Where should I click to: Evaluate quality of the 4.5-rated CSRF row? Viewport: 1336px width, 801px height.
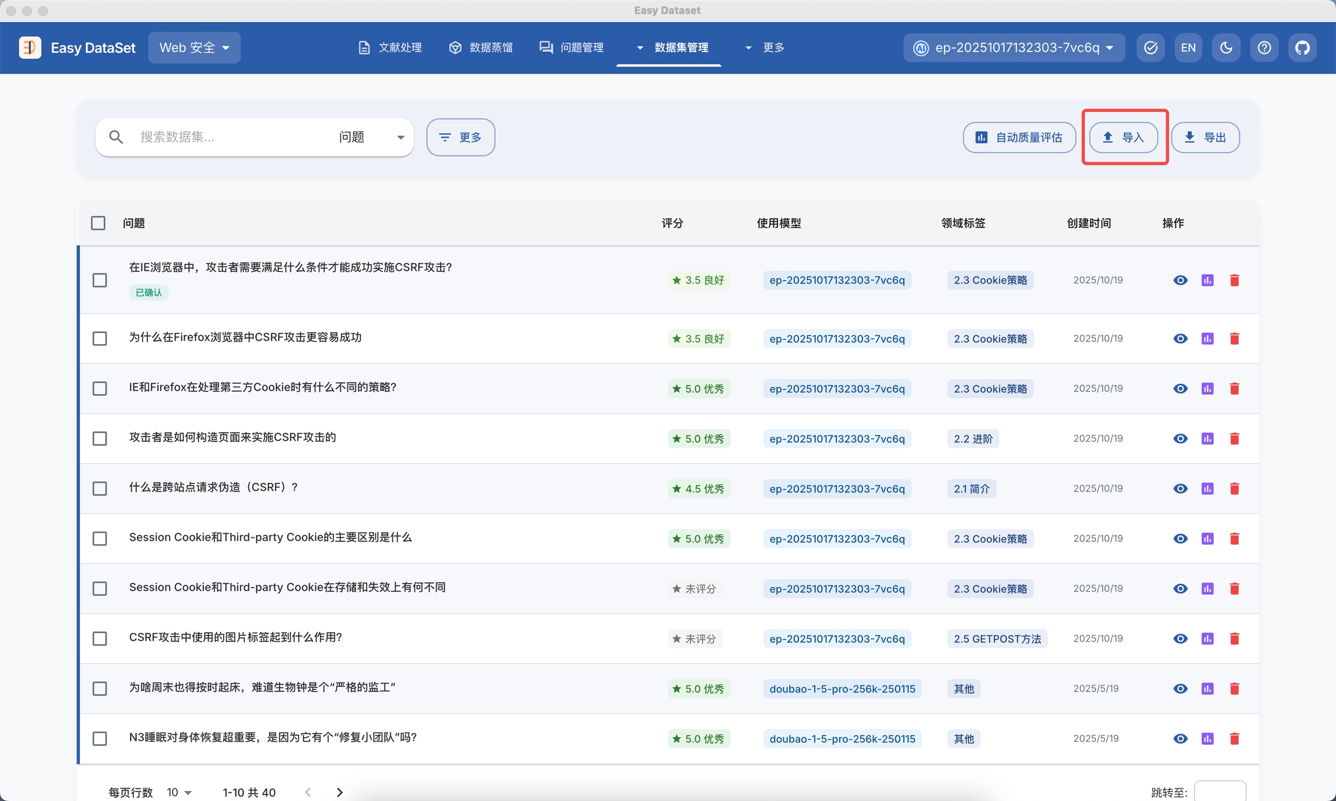pos(1207,489)
